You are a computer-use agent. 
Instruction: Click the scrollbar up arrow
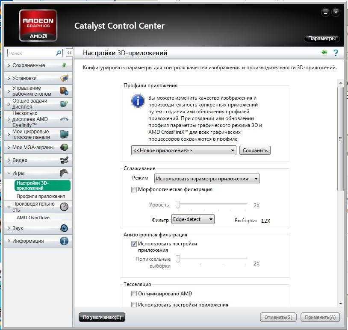[x=340, y=83]
